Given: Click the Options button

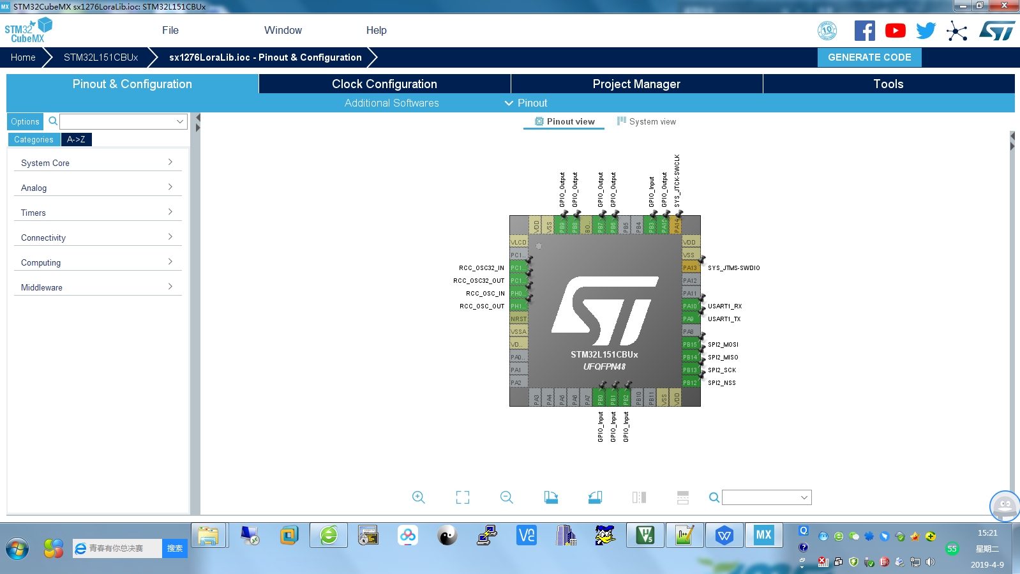Looking at the screenshot, I should click(25, 121).
